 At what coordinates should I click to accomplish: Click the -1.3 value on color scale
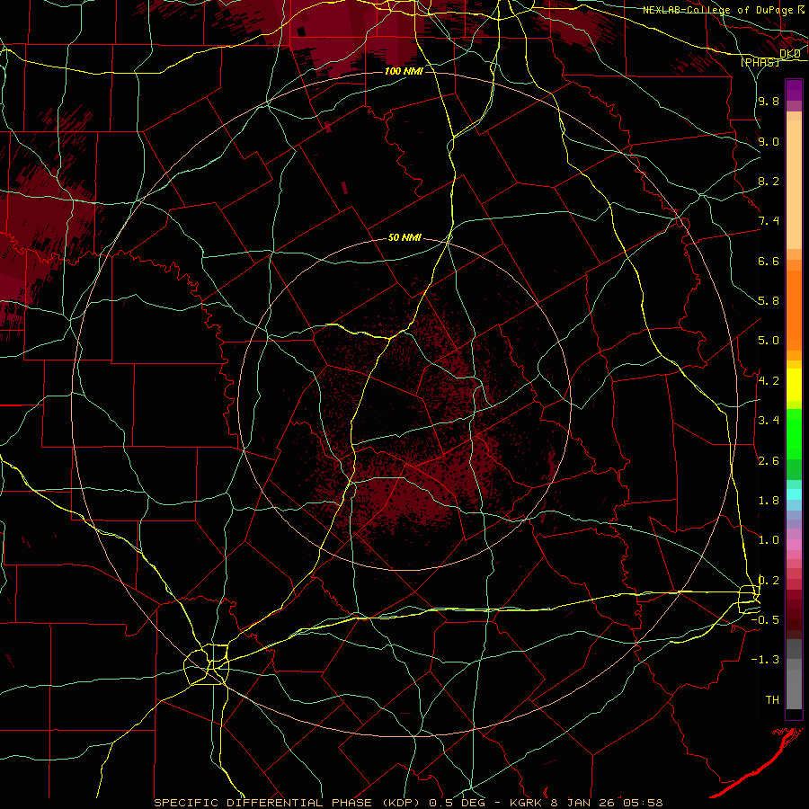coord(765,660)
